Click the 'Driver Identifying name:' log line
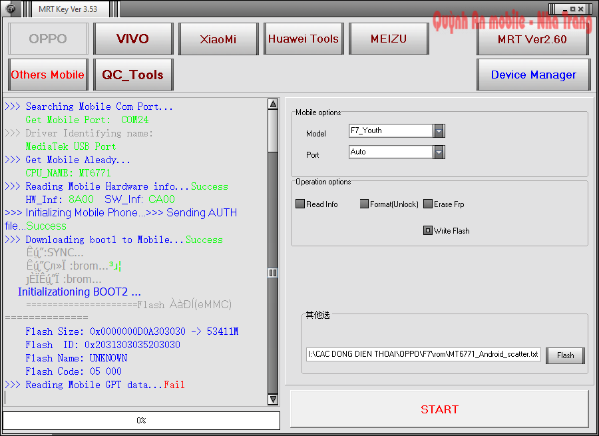Image resolution: width=599 pixels, height=436 pixels. pyautogui.click(x=79, y=133)
